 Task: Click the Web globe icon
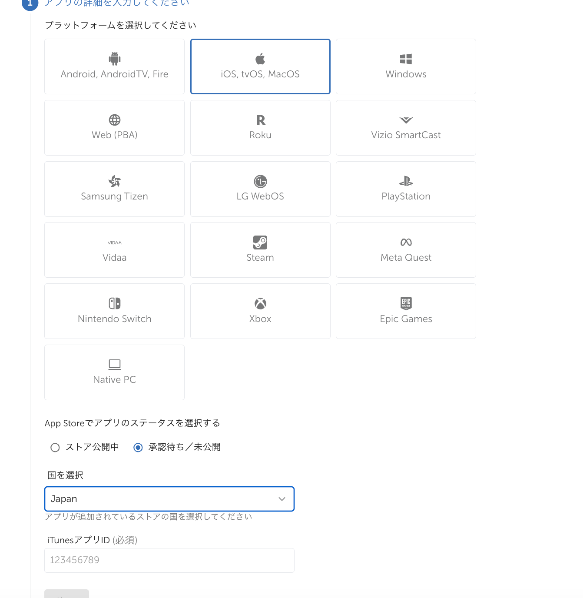pyautogui.click(x=115, y=120)
